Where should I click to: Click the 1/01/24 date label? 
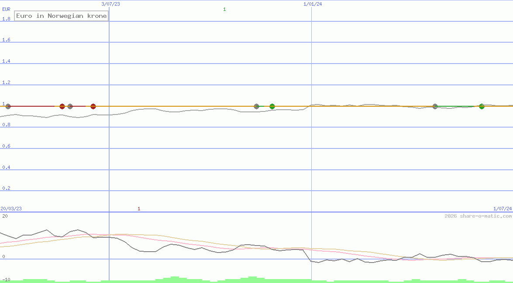[313, 4]
